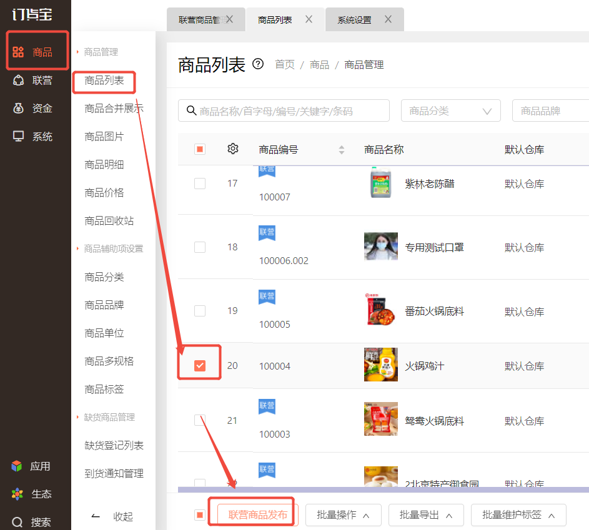Toggle the bottom toolbar select-all checkbox

pos(200,514)
